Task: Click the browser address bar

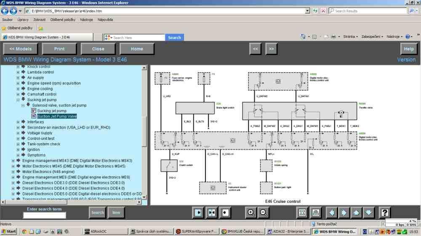Action: tap(168, 11)
